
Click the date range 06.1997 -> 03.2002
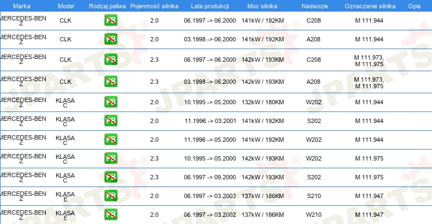(210, 215)
